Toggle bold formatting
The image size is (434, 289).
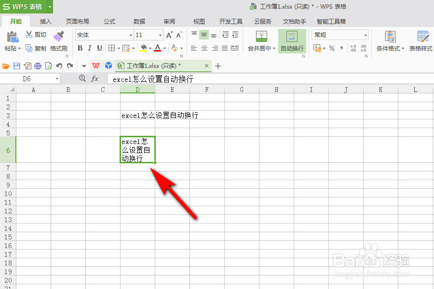pyautogui.click(x=80, y=48)
